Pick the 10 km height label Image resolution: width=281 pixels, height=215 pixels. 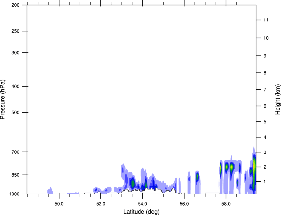point(266,38)
